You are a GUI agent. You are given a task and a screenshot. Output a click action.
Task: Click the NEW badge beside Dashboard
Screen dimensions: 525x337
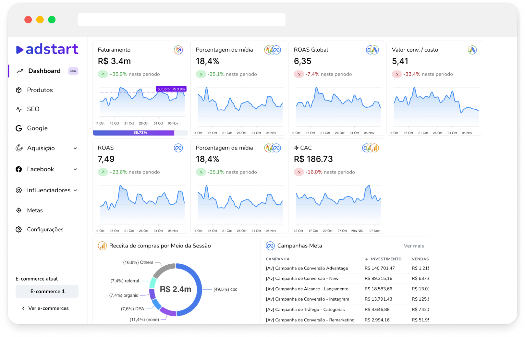[73, 71]
